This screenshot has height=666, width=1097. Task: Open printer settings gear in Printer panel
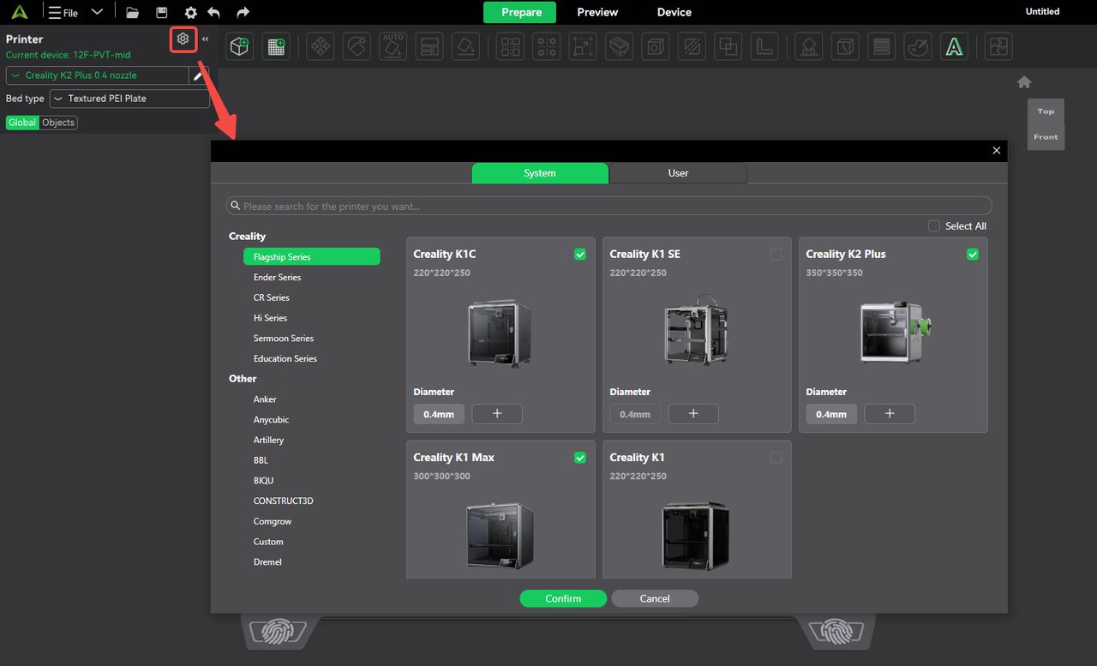click(x=183, y=39)
